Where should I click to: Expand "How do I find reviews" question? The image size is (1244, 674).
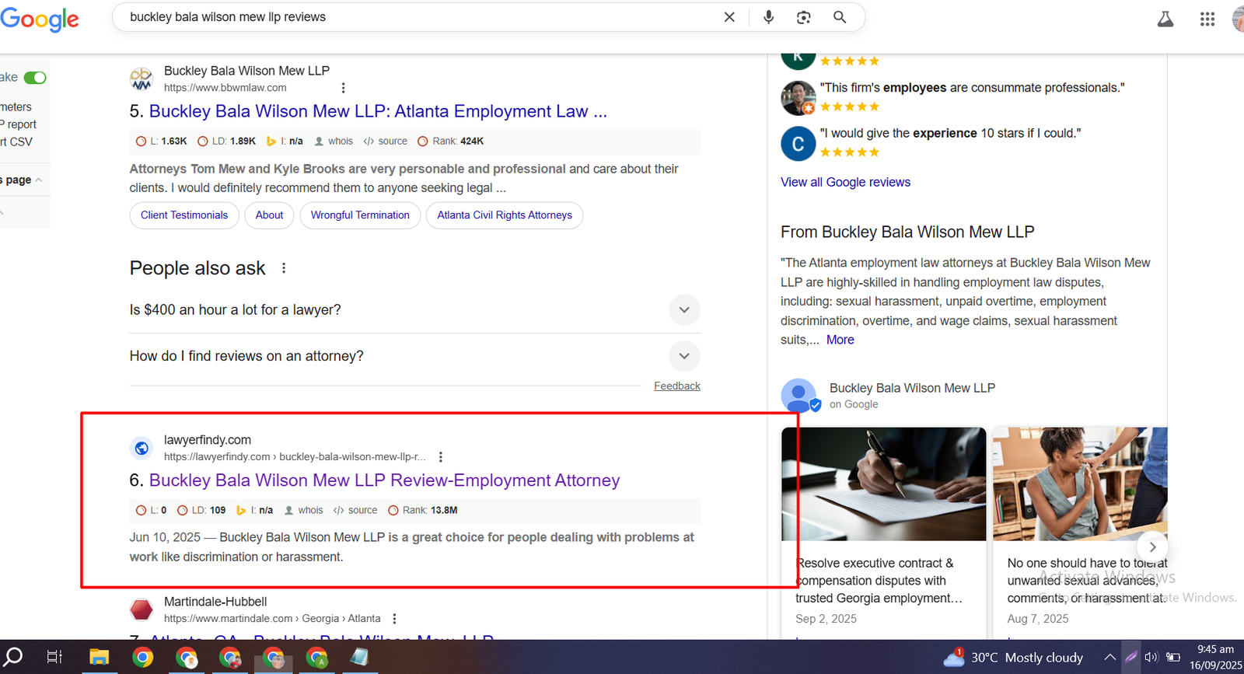coord(683,356)
